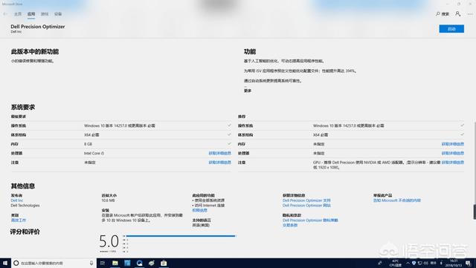Open the user account icon
The image size is (476, 268).
[458, 13]
